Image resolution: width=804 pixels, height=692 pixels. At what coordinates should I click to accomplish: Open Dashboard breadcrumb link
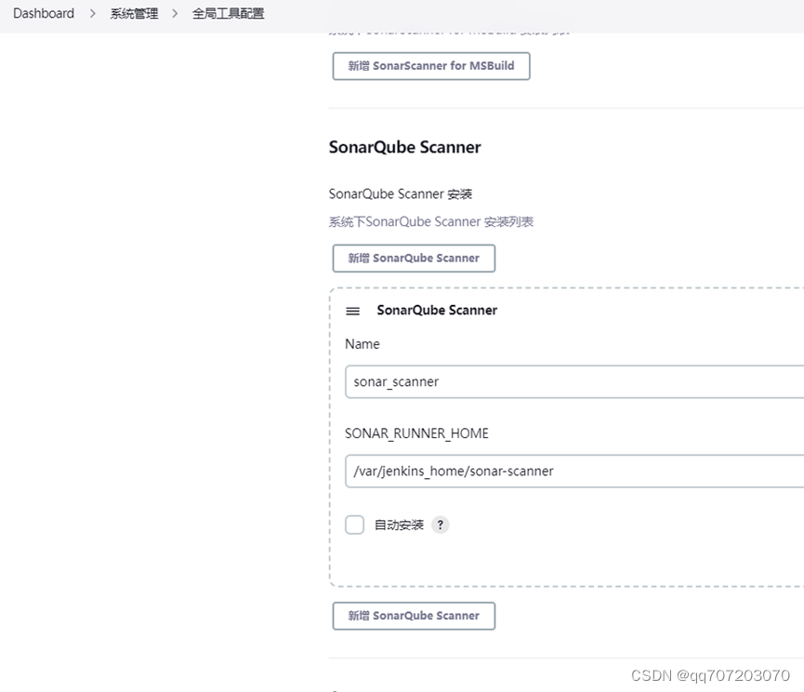(x=44, y=13)
